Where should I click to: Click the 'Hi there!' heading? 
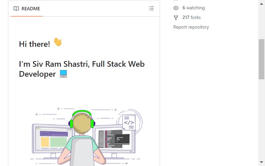pos(34,44)
